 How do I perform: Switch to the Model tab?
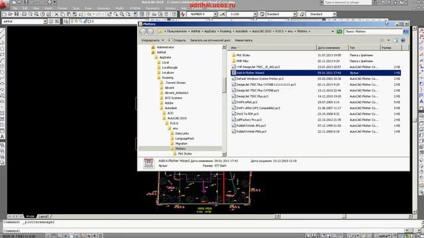(30, 216)
